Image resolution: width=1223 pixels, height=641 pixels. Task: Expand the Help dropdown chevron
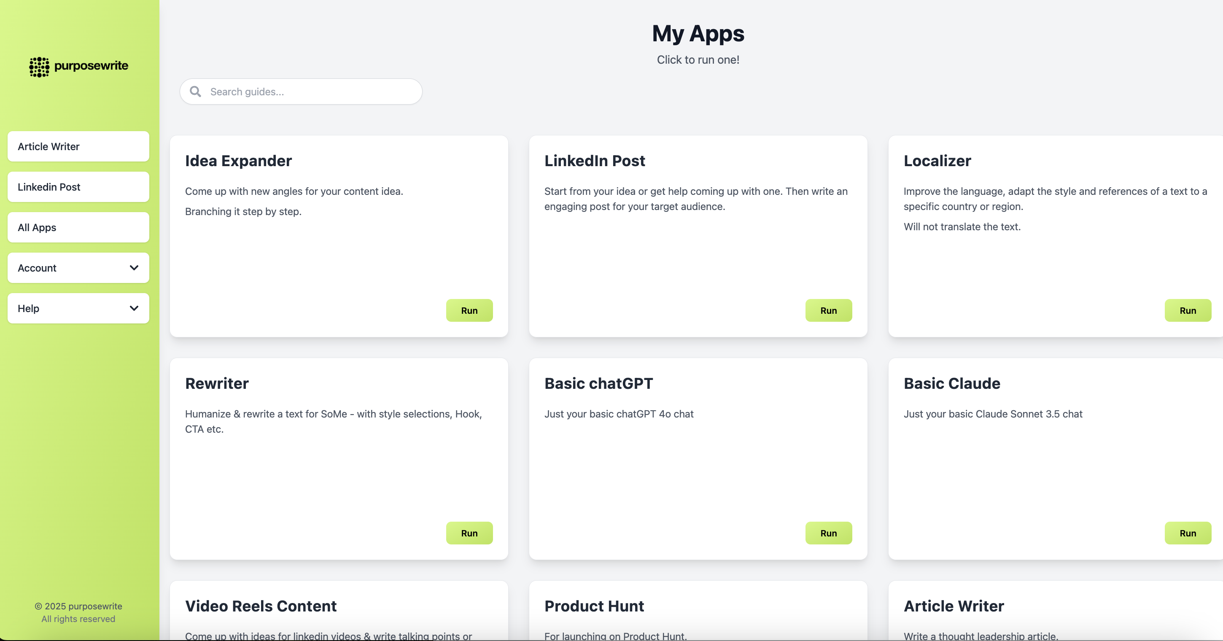134,308
